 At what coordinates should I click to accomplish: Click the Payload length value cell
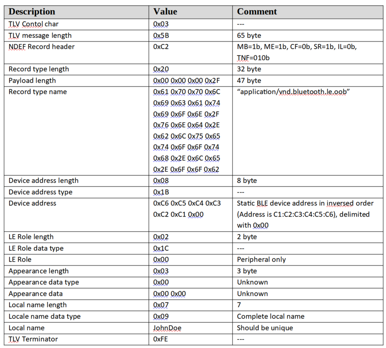pyautogui.click(x=185, y=80)
